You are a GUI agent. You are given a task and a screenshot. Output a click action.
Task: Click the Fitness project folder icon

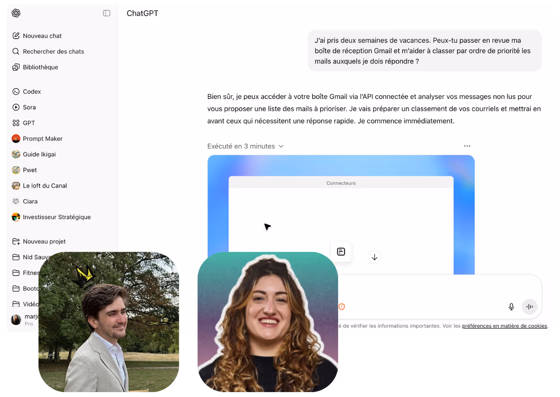(16, 273)
